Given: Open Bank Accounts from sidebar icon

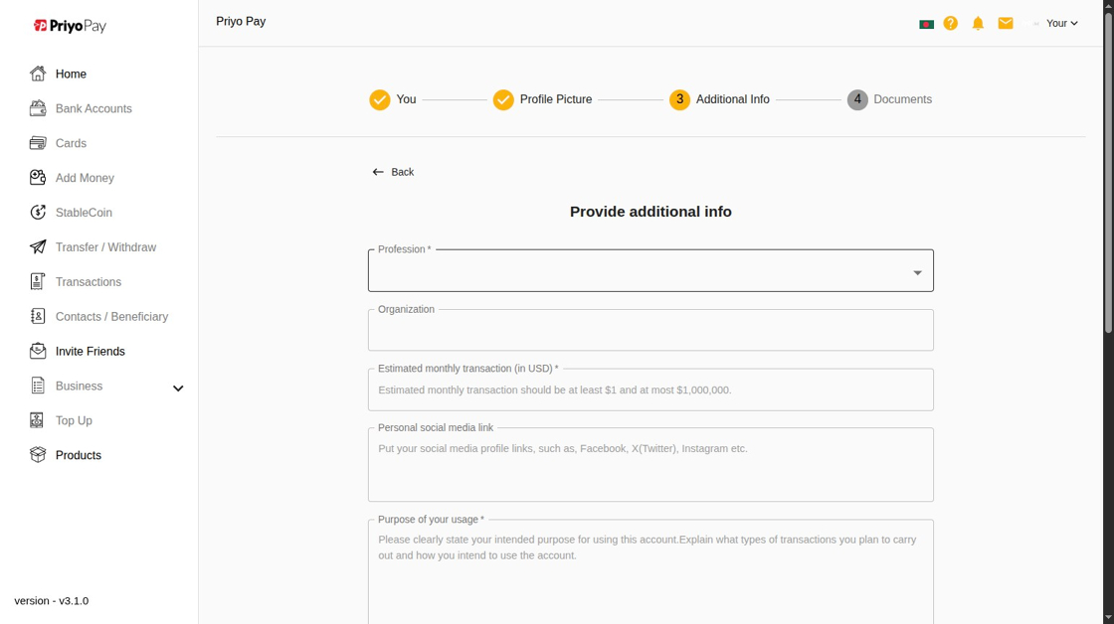Looking at the screenshot, I should pyautogui.click(x=38, y=108).
